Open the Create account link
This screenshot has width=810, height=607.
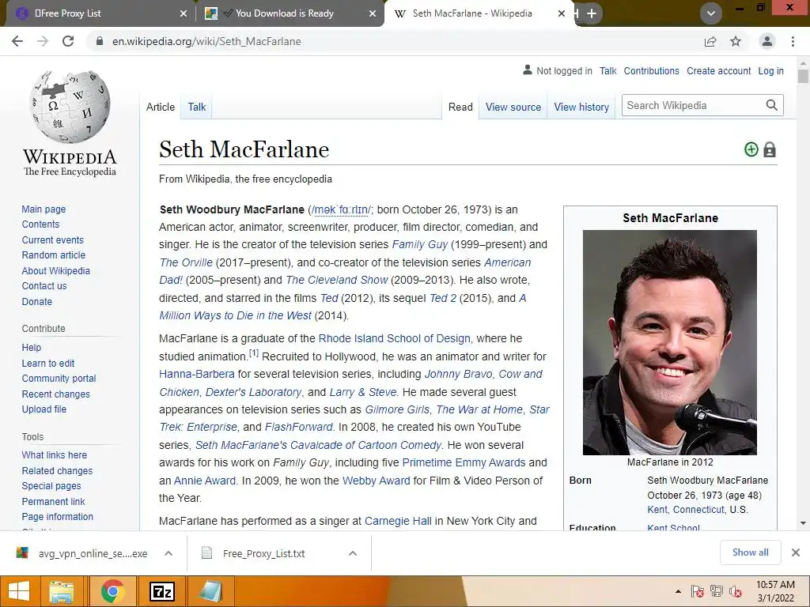[718, 70]
